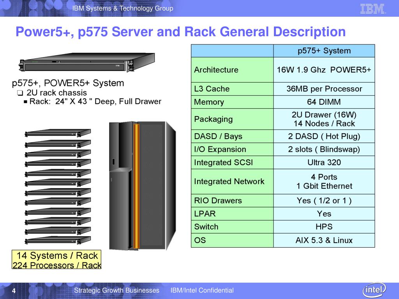This screenshot has width=399, height=299.
Task: Click the '16W 1.9 Ghz POWER5+' cell
Action: (324, 70)
